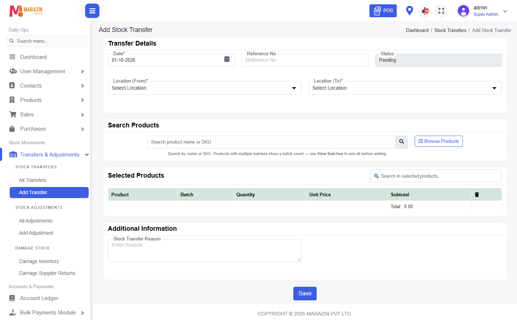Viewport: 517px width, 323px height.
Task: Click the User Management people icon
Action: tap(13, 71)
